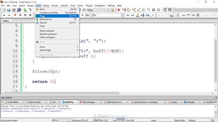This screenshot has height=122, width=218.
Task: Click the Next line debug icon
Action: (129, 10)
